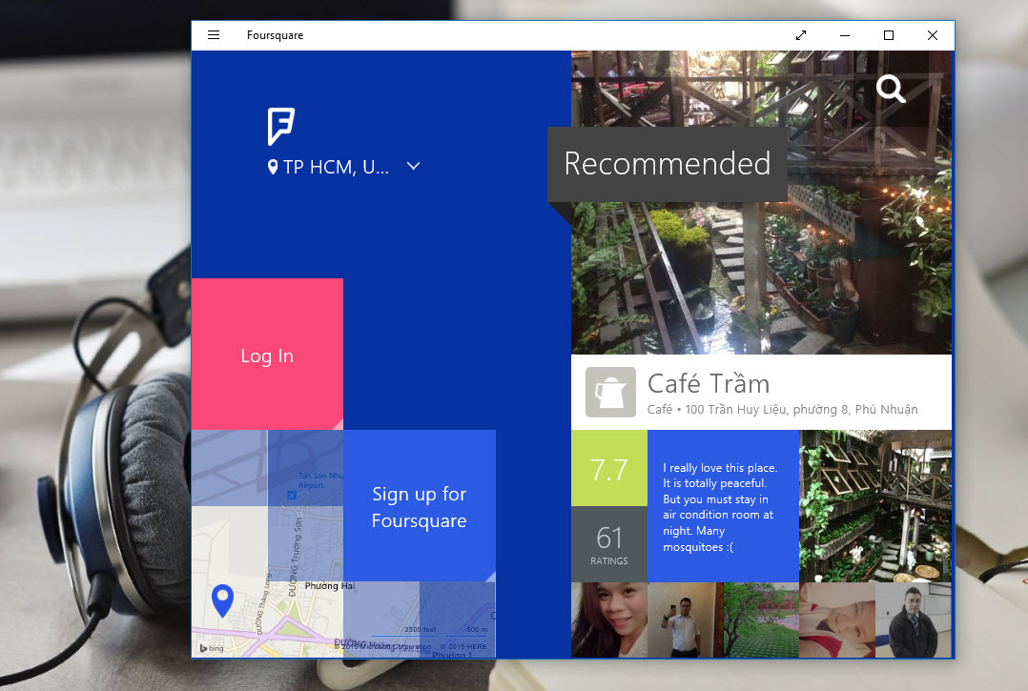Open the hamburger menu in Foursquare
This screenshot has height=691, width=1028.
(213, 35)
